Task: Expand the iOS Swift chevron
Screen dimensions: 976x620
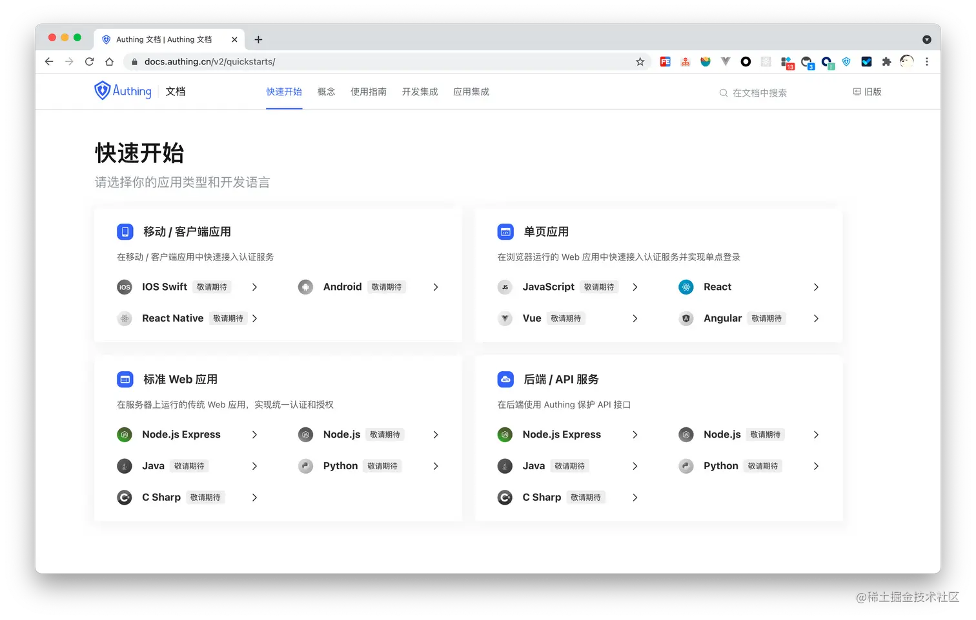Action: [255, 287]
